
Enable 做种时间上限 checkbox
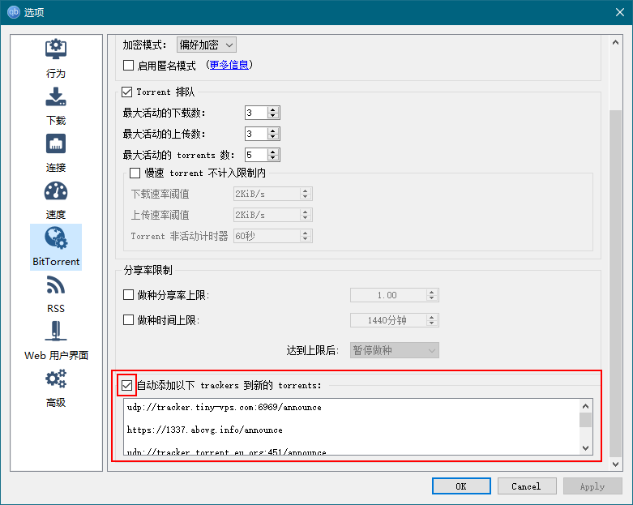coord(128,320)
